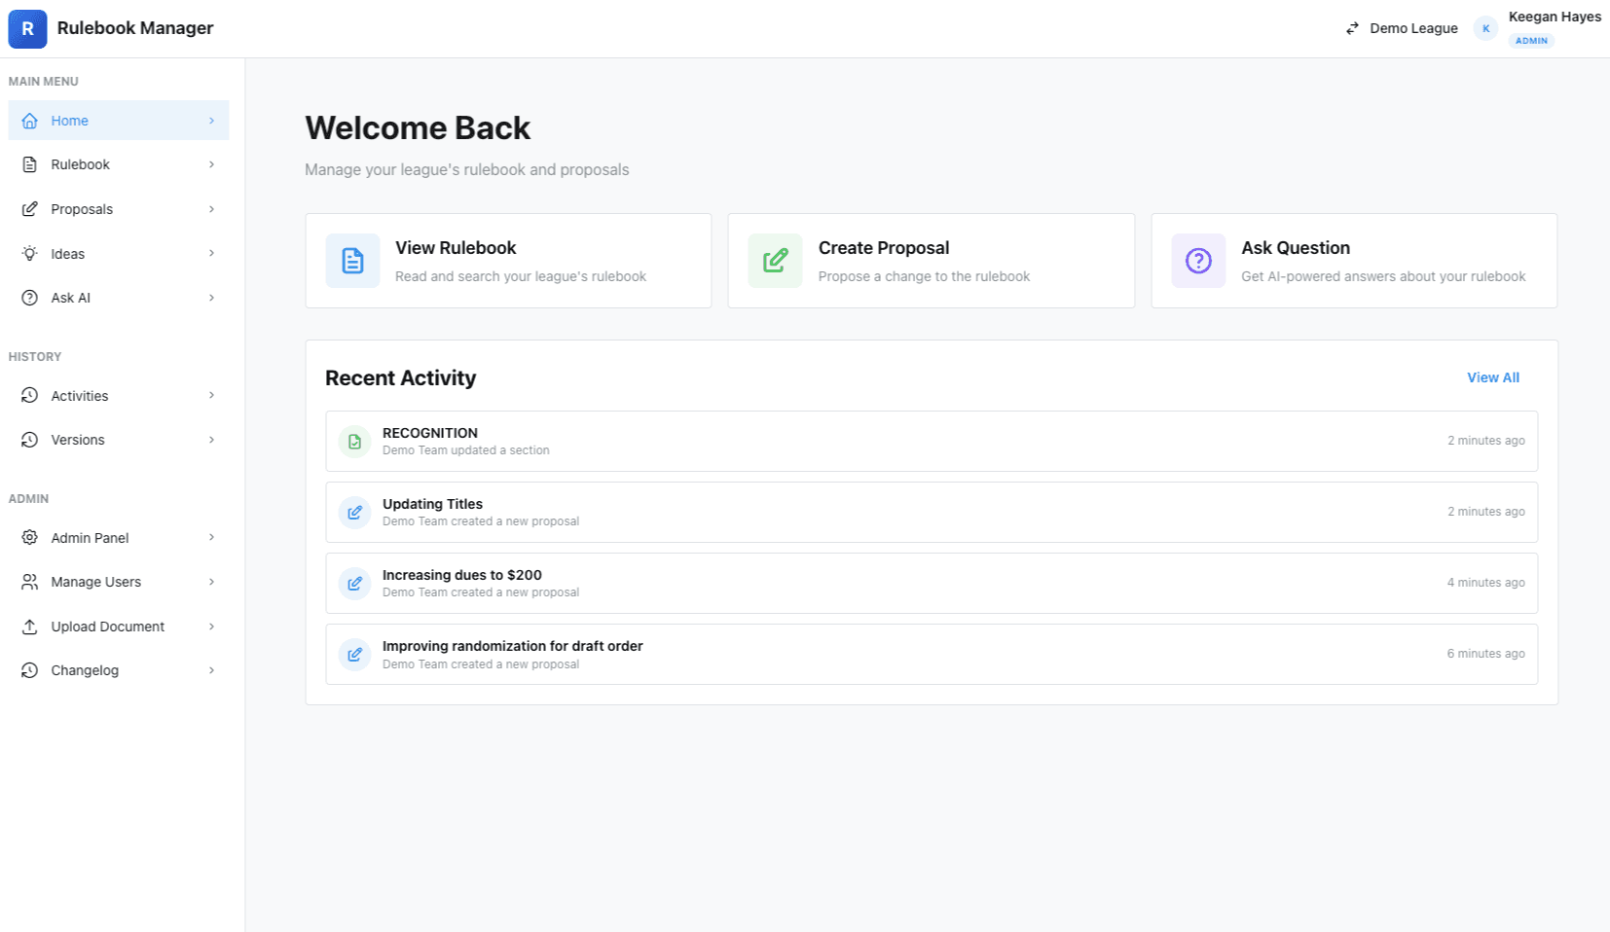Select the Ask AI menu item

tap(70, 297)
